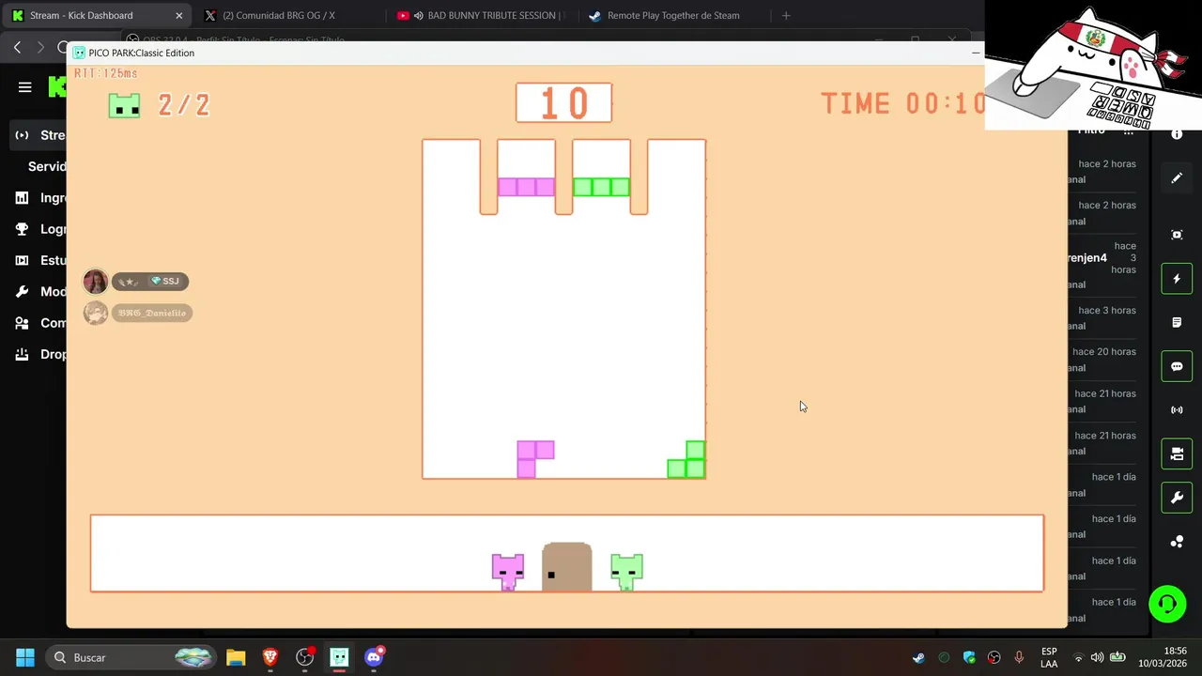Click the pencil edit icon in Kick sidebar
1202x676 pixels.
(x=1177, y=177)
